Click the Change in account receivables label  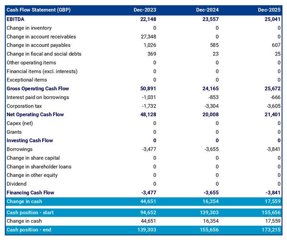click(41, 37)
